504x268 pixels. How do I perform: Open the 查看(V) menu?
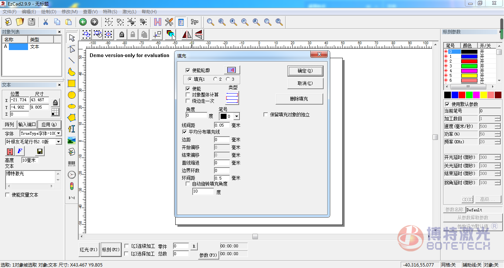coord(90,12)
